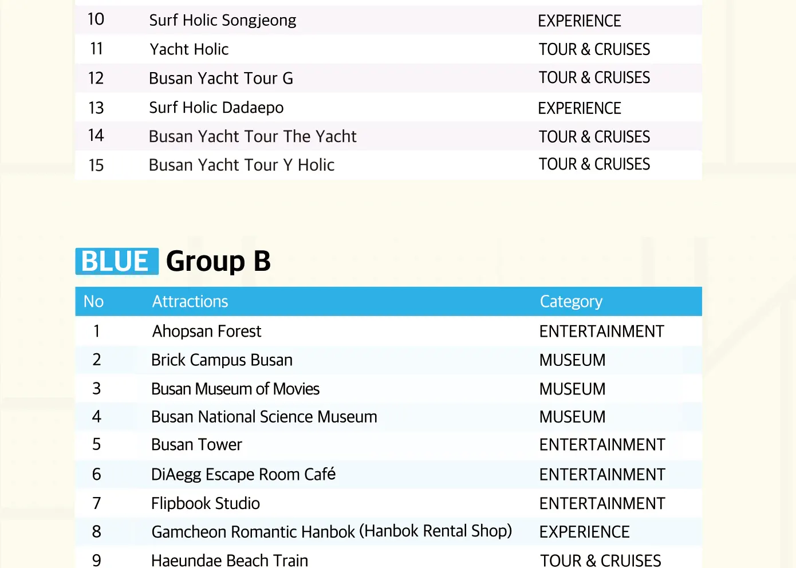Viewport: 796px width, 568px height.
Task: Click Gamcheon Romantic Hanbok rental entry
Action: (332, 531)
